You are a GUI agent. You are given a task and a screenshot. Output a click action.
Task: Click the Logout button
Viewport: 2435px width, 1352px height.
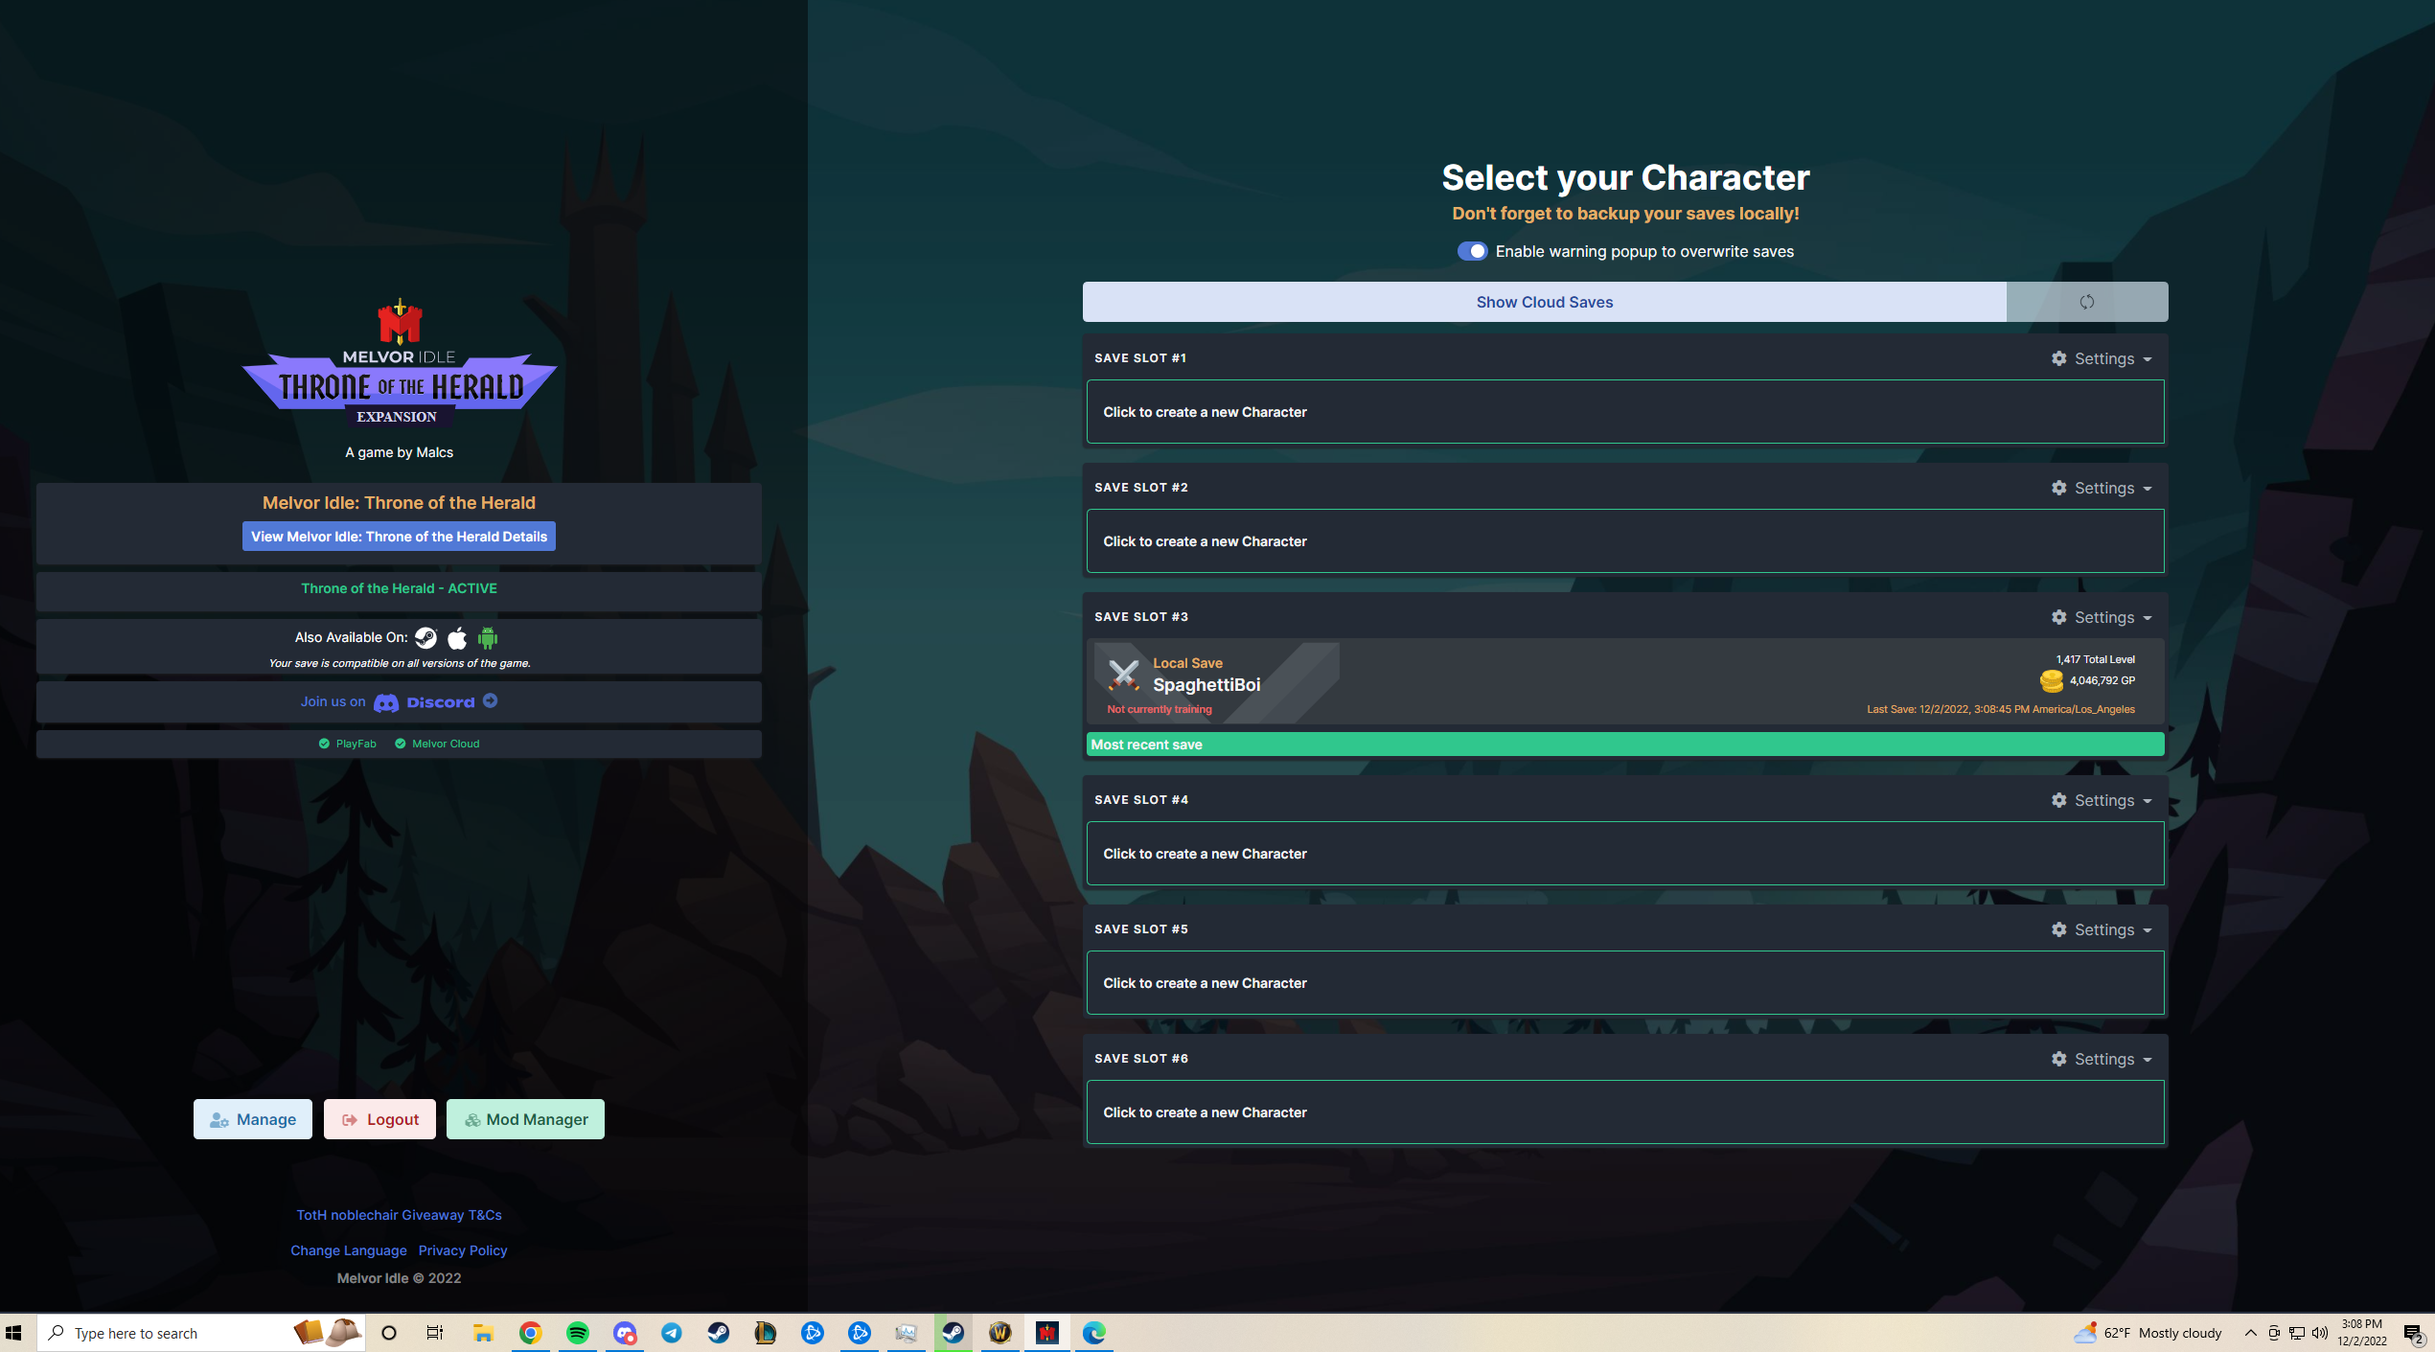pos(379,1119)
